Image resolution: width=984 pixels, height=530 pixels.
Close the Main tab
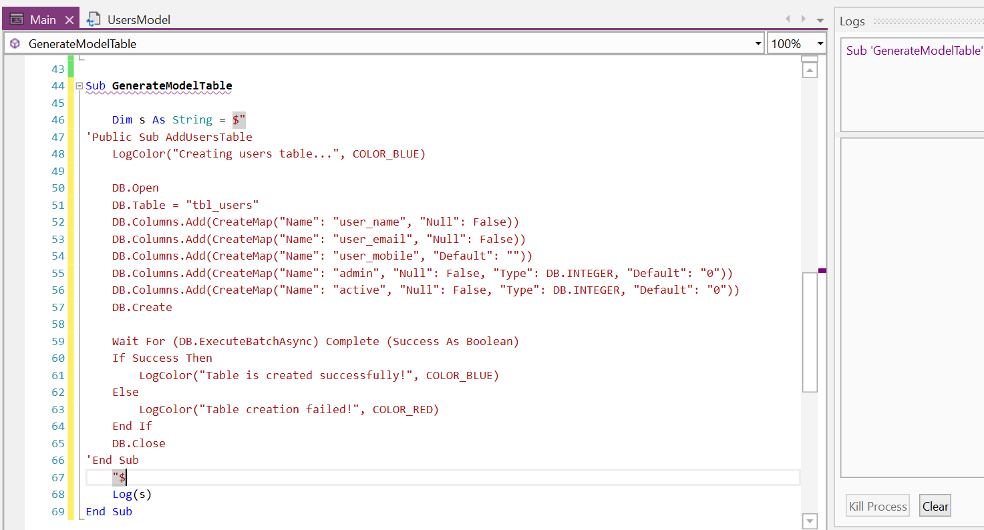point(69,20)
